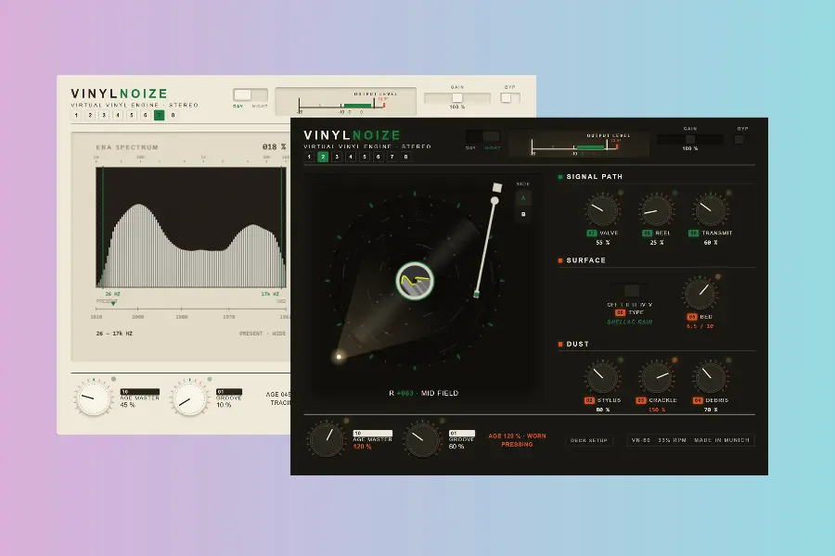The height and width of the screenshot is (556, 835).
Task: Click the Gain slider in the dark window
Action: pyautogui.click(x=690, y=139)
